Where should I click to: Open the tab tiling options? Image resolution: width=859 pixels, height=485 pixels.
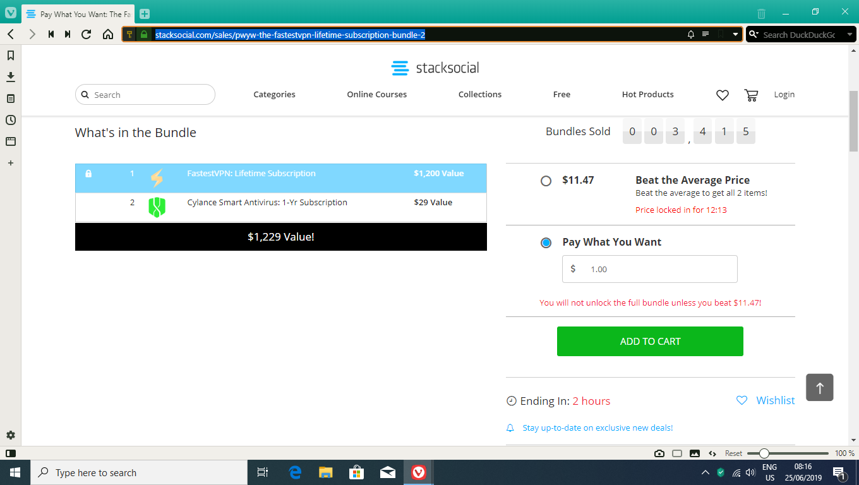tap(677, 453)
